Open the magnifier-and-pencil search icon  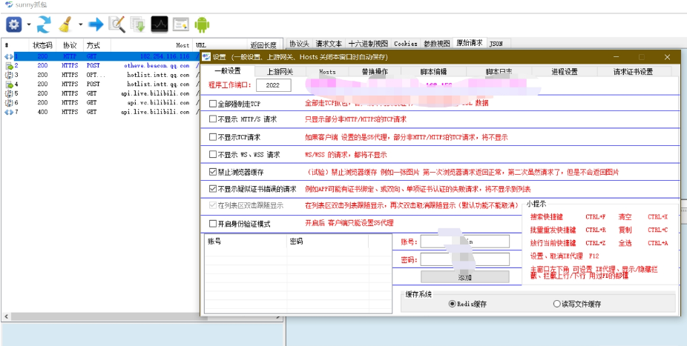[117, 24]
